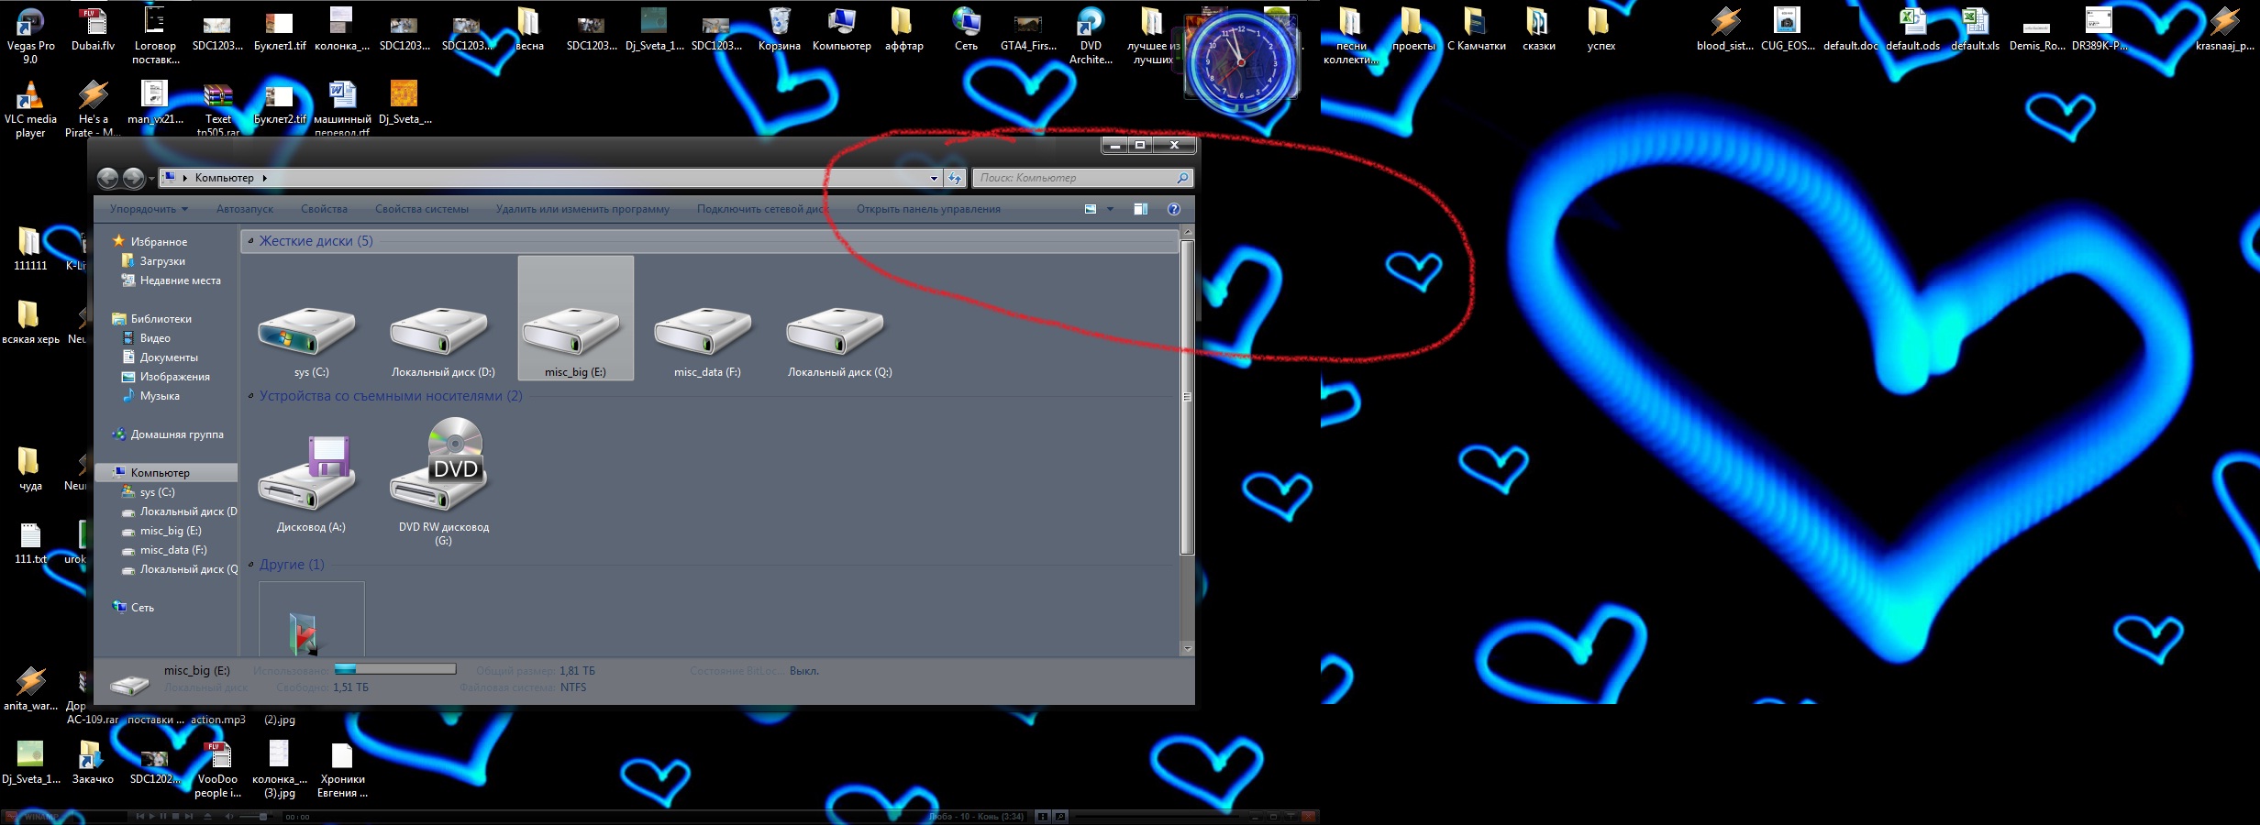Click the Свойства button right of Автозапуск
The height and width of the screenshot is (825, 2260).
(324, 209)
